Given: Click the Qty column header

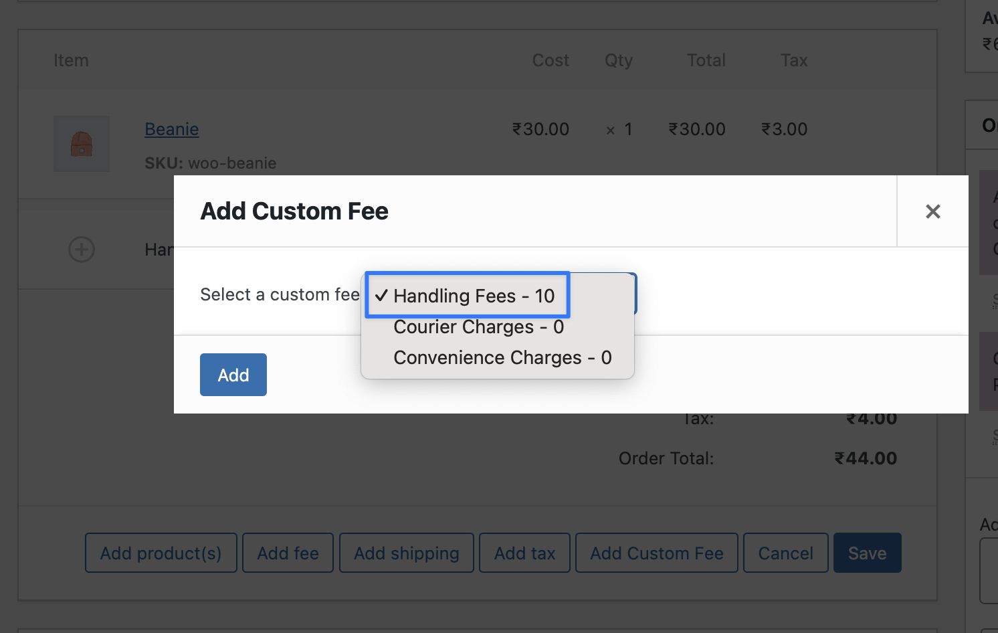Looking at the screenshot, I should (x=619, y=60).
